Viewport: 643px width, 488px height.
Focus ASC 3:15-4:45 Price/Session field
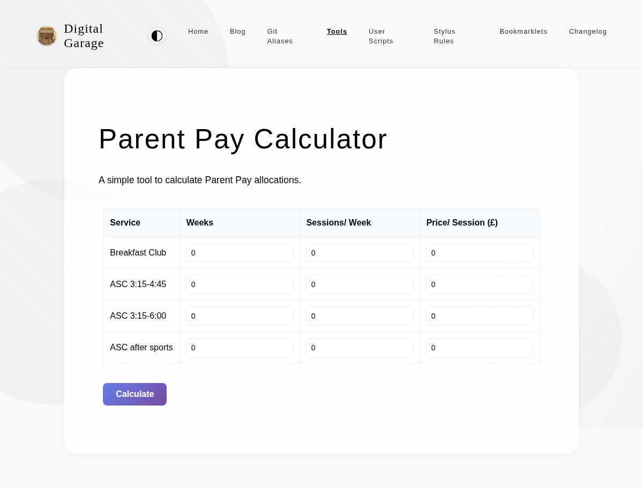click(480, 284)
